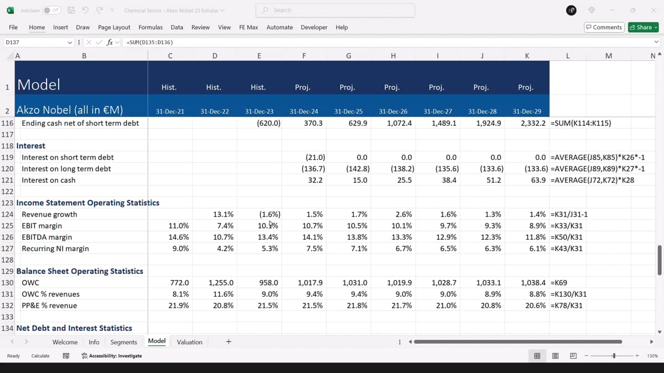
Task: Click into the Search box
Action: pyautogui.click(x=335, y=10)
